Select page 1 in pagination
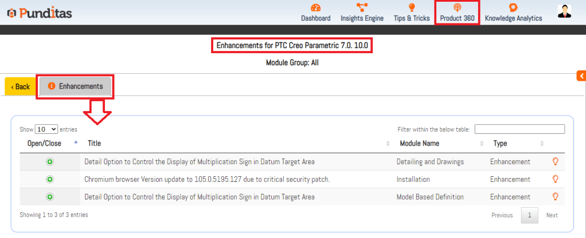The width and height of the screenshot is (586, 238). (x=529, y=215)
